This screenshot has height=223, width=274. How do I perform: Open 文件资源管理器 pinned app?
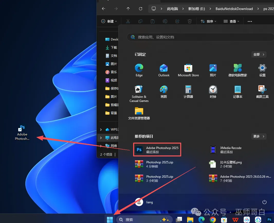pos(139,113)
